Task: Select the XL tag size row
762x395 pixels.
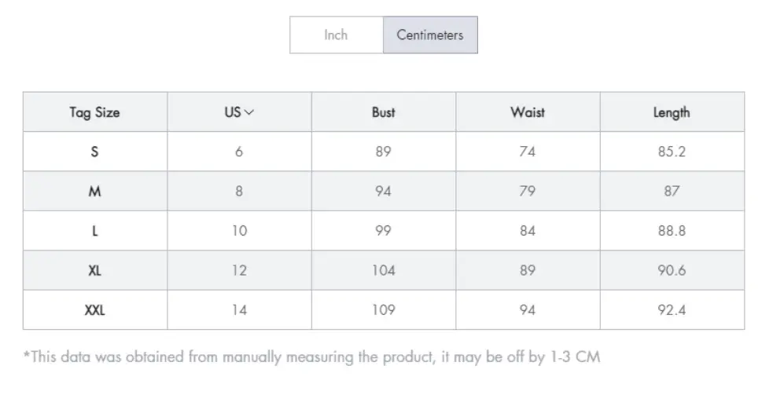Action: (384, 270)
